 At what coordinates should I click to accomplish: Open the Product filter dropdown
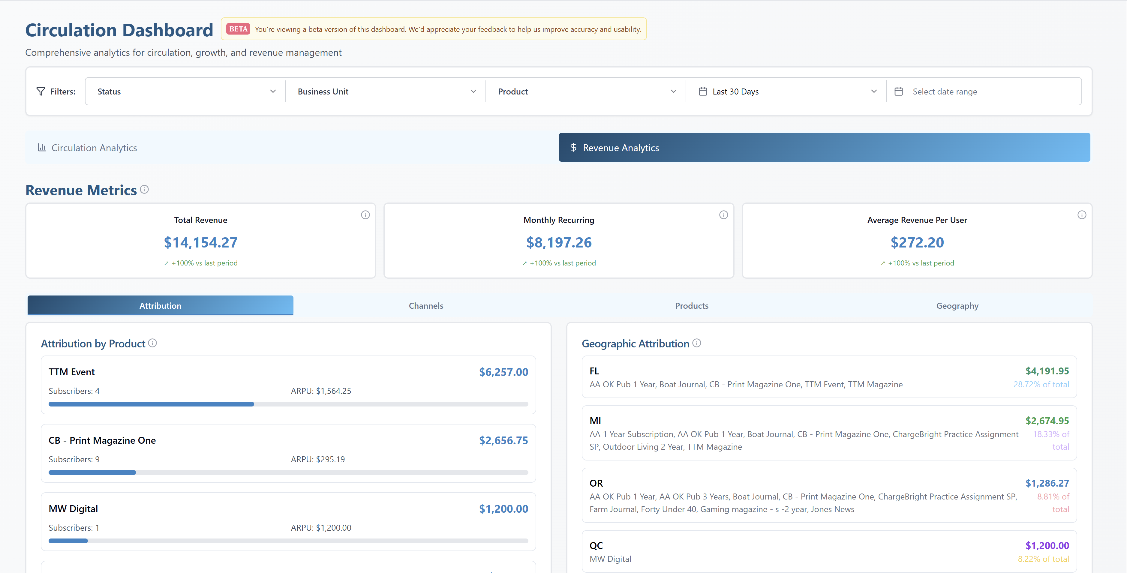586,91
